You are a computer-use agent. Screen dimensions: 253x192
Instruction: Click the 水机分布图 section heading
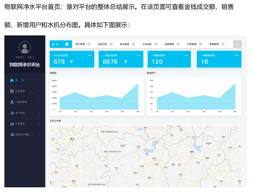click(55, 121)
